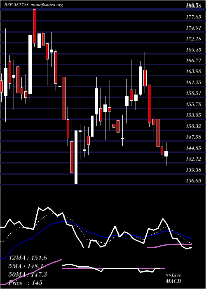Click the 150.32 price axis label
Screen dimensions: 206x289
(x=193, y=126)
